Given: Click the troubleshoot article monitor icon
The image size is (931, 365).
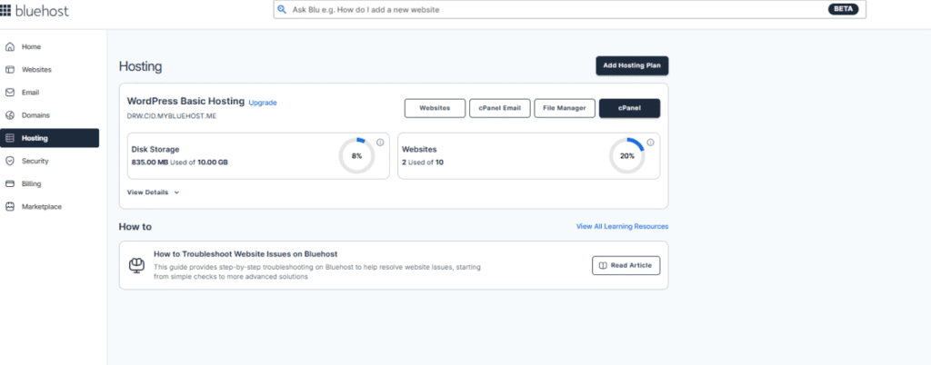Looking at the screenshot, I should tap(136, 265).
